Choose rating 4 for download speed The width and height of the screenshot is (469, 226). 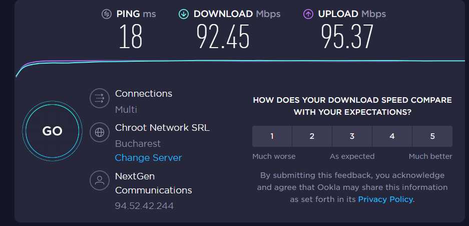[x=392, y=136]
